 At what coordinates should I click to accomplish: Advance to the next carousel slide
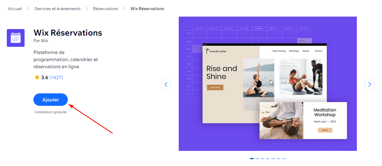tap(369, 84)
